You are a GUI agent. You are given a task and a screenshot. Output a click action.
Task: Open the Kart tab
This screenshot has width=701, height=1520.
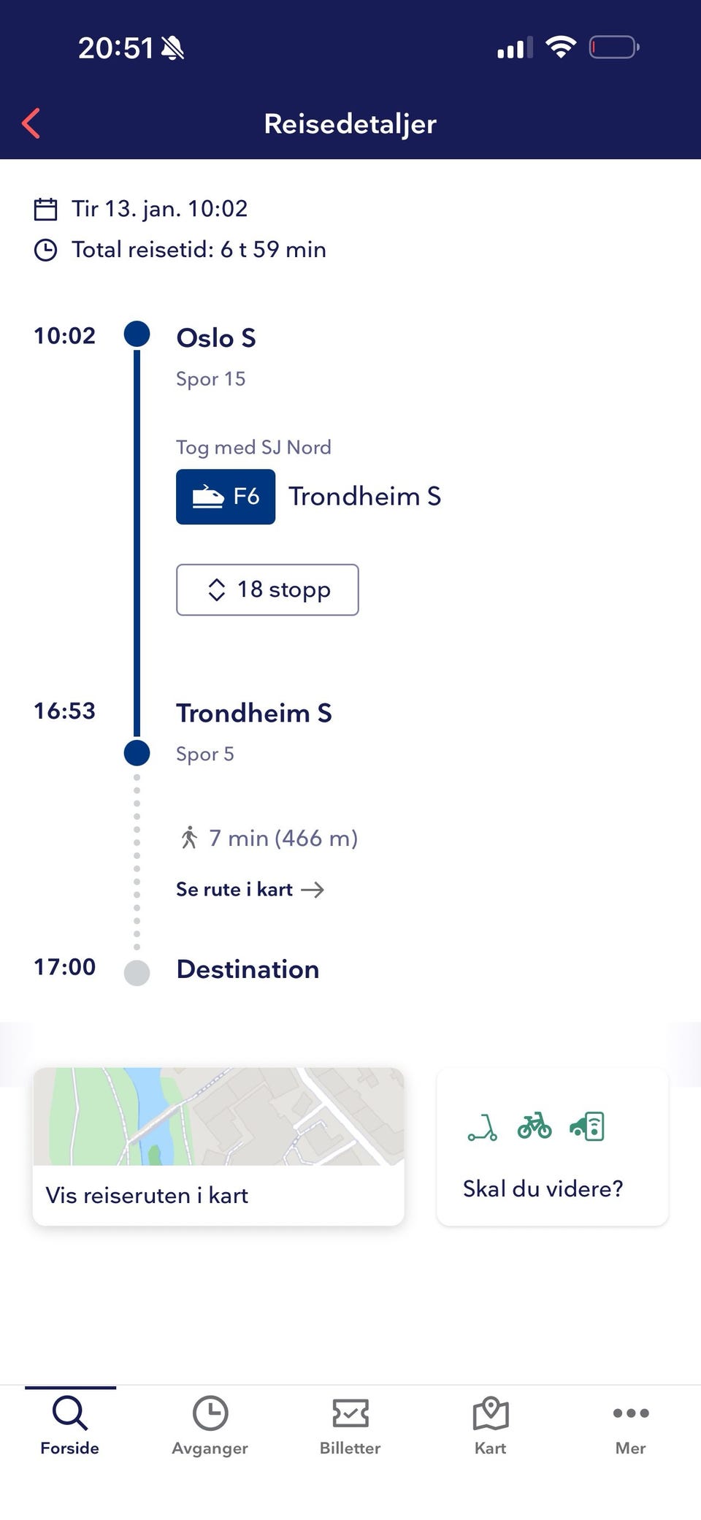coord(491,1424)
